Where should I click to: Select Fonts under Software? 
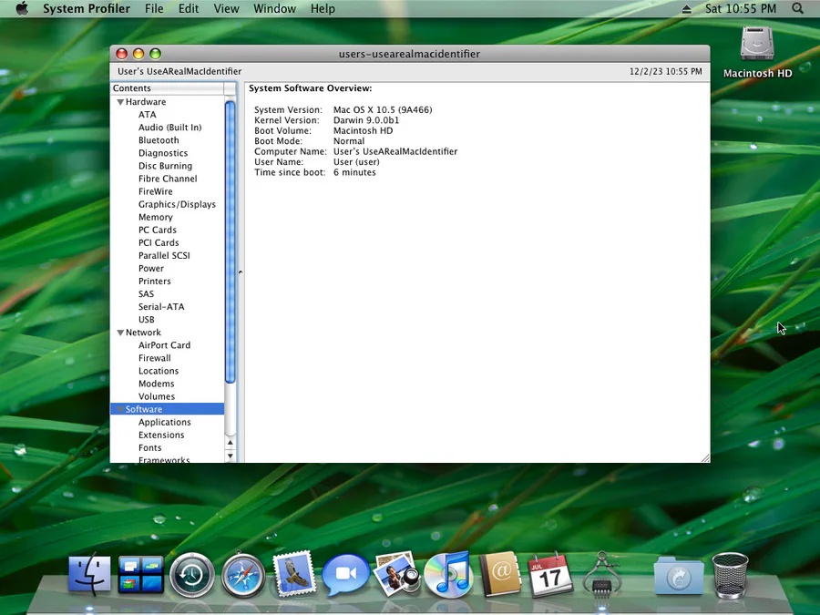[x=149, y=447]
